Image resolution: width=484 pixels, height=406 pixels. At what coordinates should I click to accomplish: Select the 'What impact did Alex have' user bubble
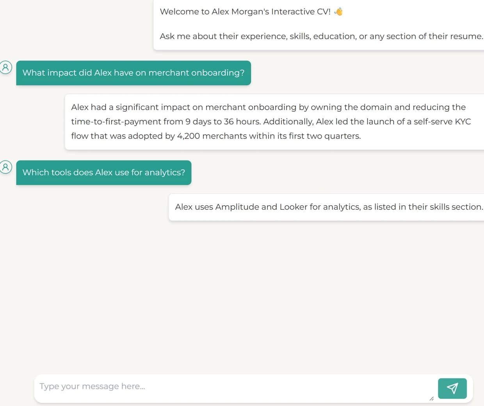point(133,73)
